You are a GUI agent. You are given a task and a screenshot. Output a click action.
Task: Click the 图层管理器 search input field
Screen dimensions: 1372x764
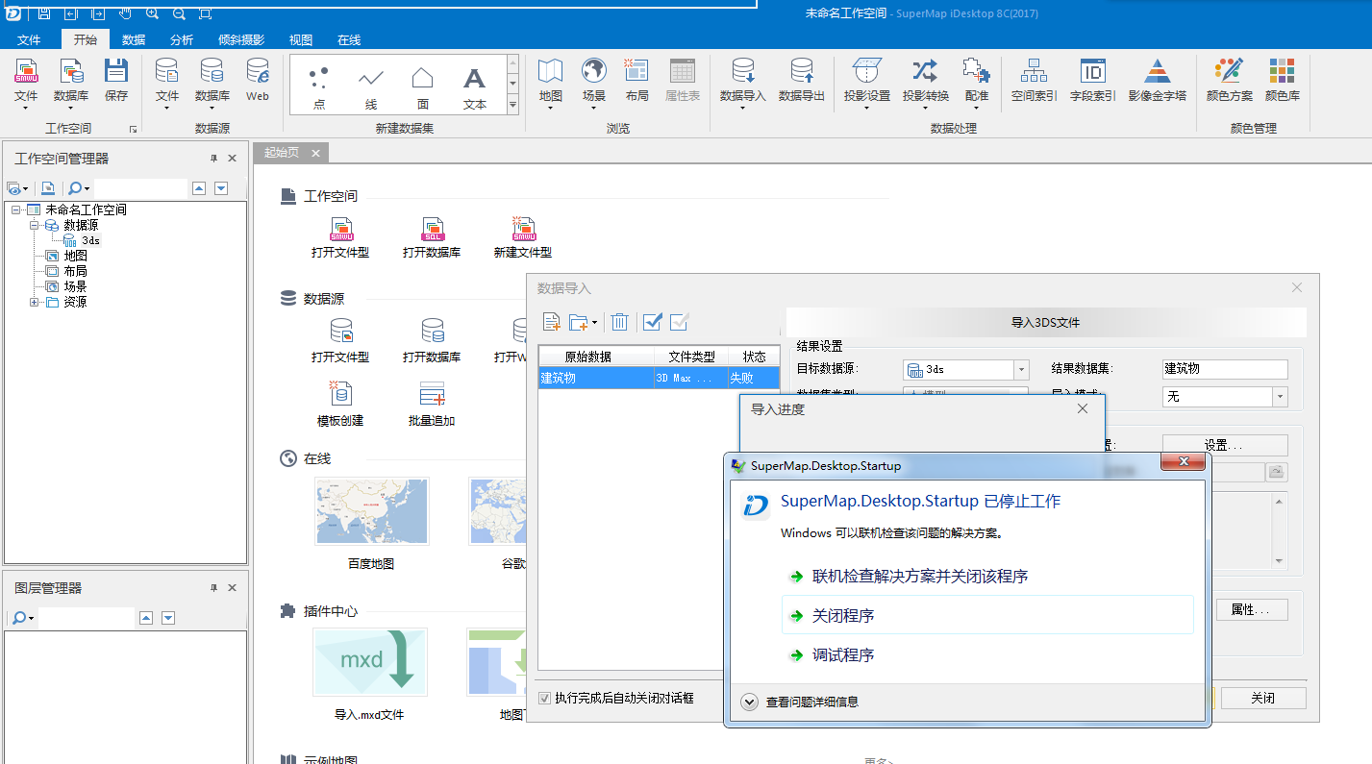pyautogui.click(x=87, y=618)
